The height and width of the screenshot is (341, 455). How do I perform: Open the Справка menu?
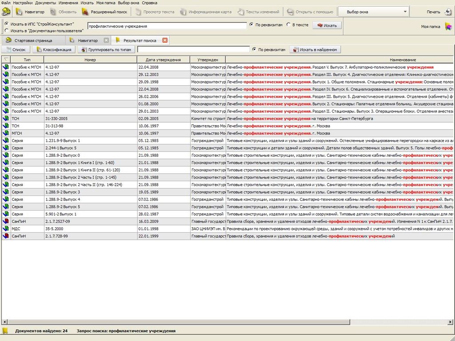click(149, 3)
